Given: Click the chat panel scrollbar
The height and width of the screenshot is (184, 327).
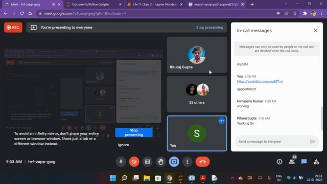Looking at the screenshot, I should click(x=321, y=118).
